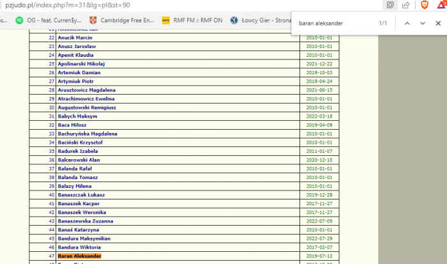This screenshot has height=264, width=447.
Task: Open Bałazy Milena link
Action: (x=75, y=186)
